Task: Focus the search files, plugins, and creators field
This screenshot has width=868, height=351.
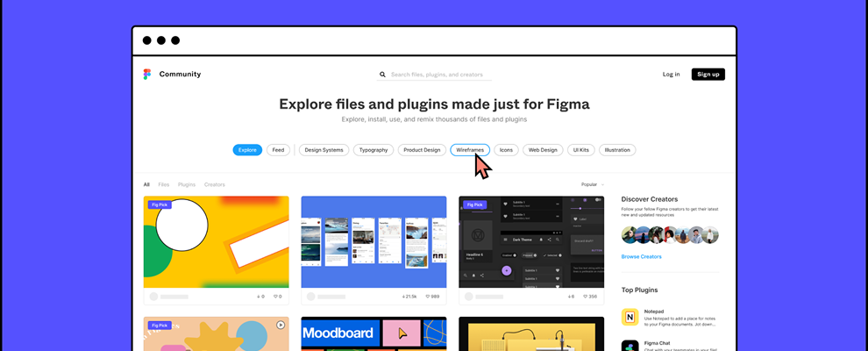Action: [437, 75]
